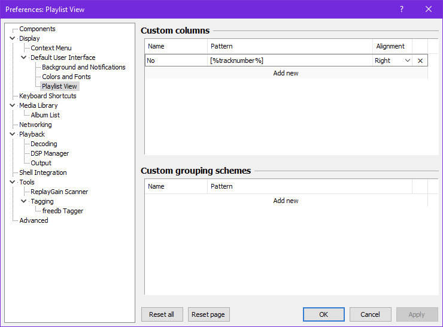The height and width of the screenshot is (327, 443).
Task: Click the Reset page button
Action: [x=208, y=314]
